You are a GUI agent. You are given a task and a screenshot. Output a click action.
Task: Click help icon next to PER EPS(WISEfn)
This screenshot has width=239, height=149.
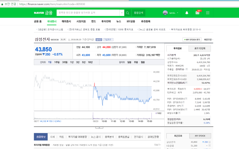[186, 99]
